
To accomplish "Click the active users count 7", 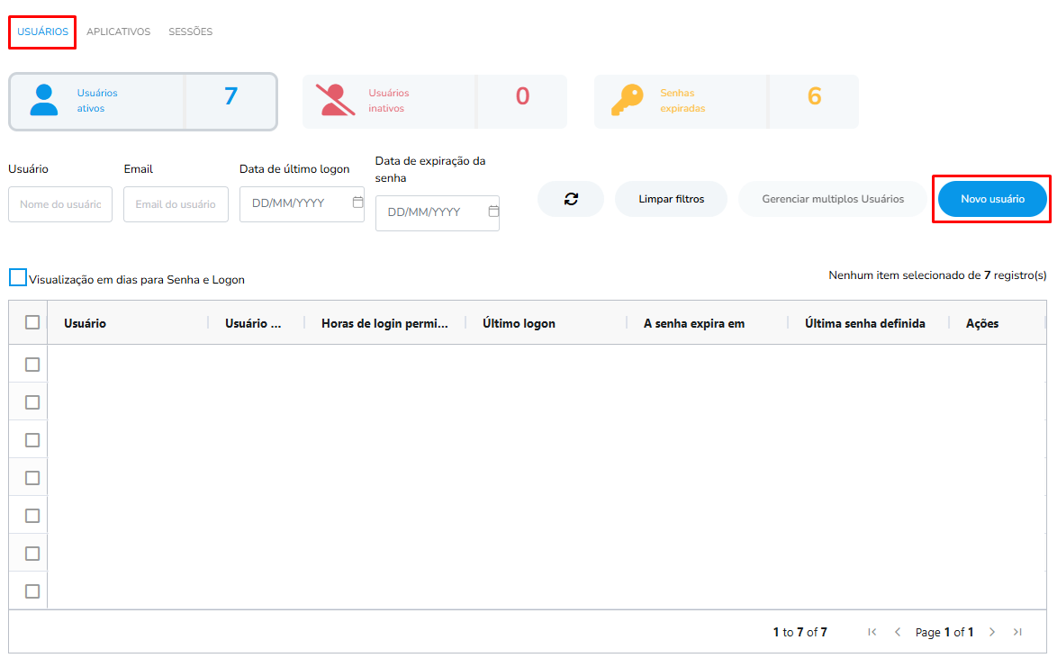I will pos(230,96).
